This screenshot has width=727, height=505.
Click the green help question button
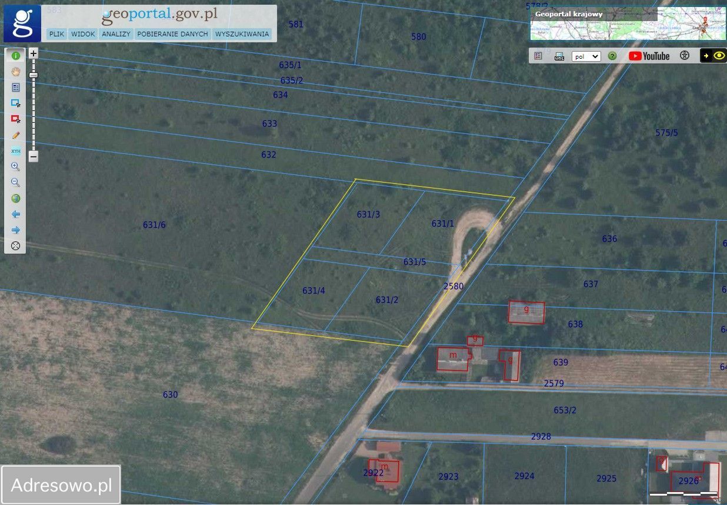(x=612, y=56)
